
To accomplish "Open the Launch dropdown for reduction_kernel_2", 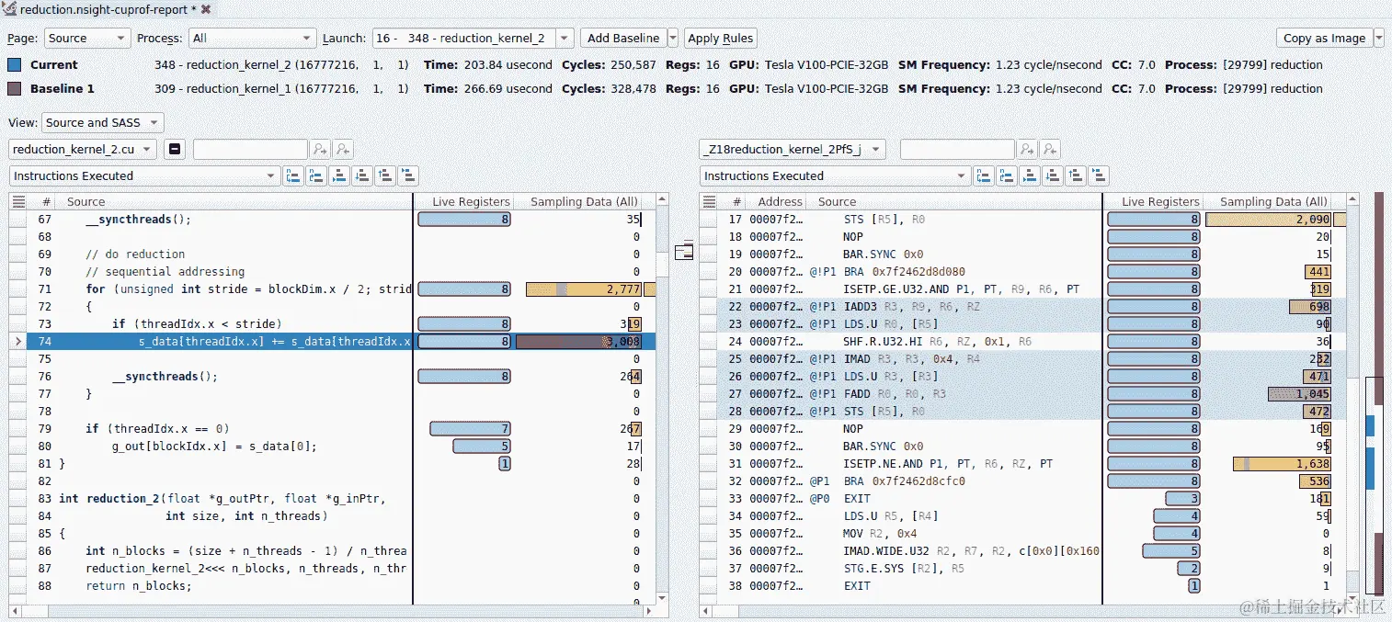I will 473,38.
